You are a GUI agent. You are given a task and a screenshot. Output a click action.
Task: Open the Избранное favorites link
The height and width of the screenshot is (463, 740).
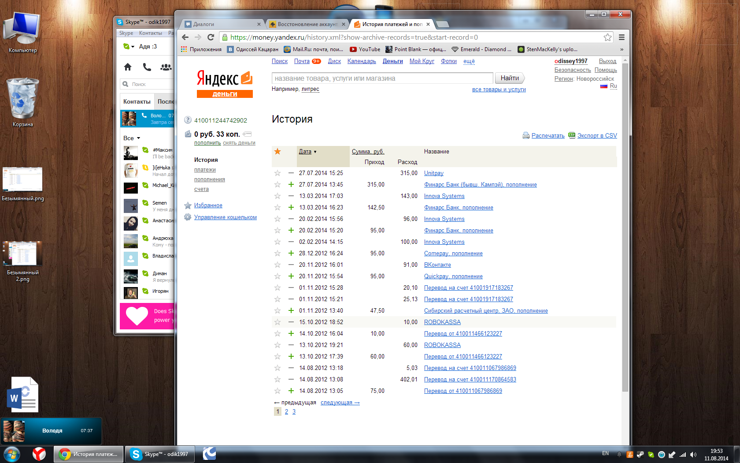pos(208,205)
